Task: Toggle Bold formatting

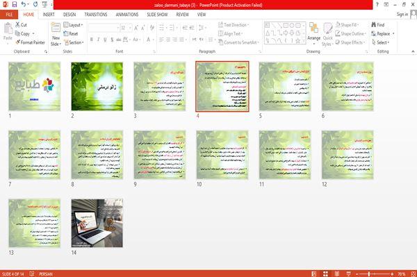Action: [92, 40]
